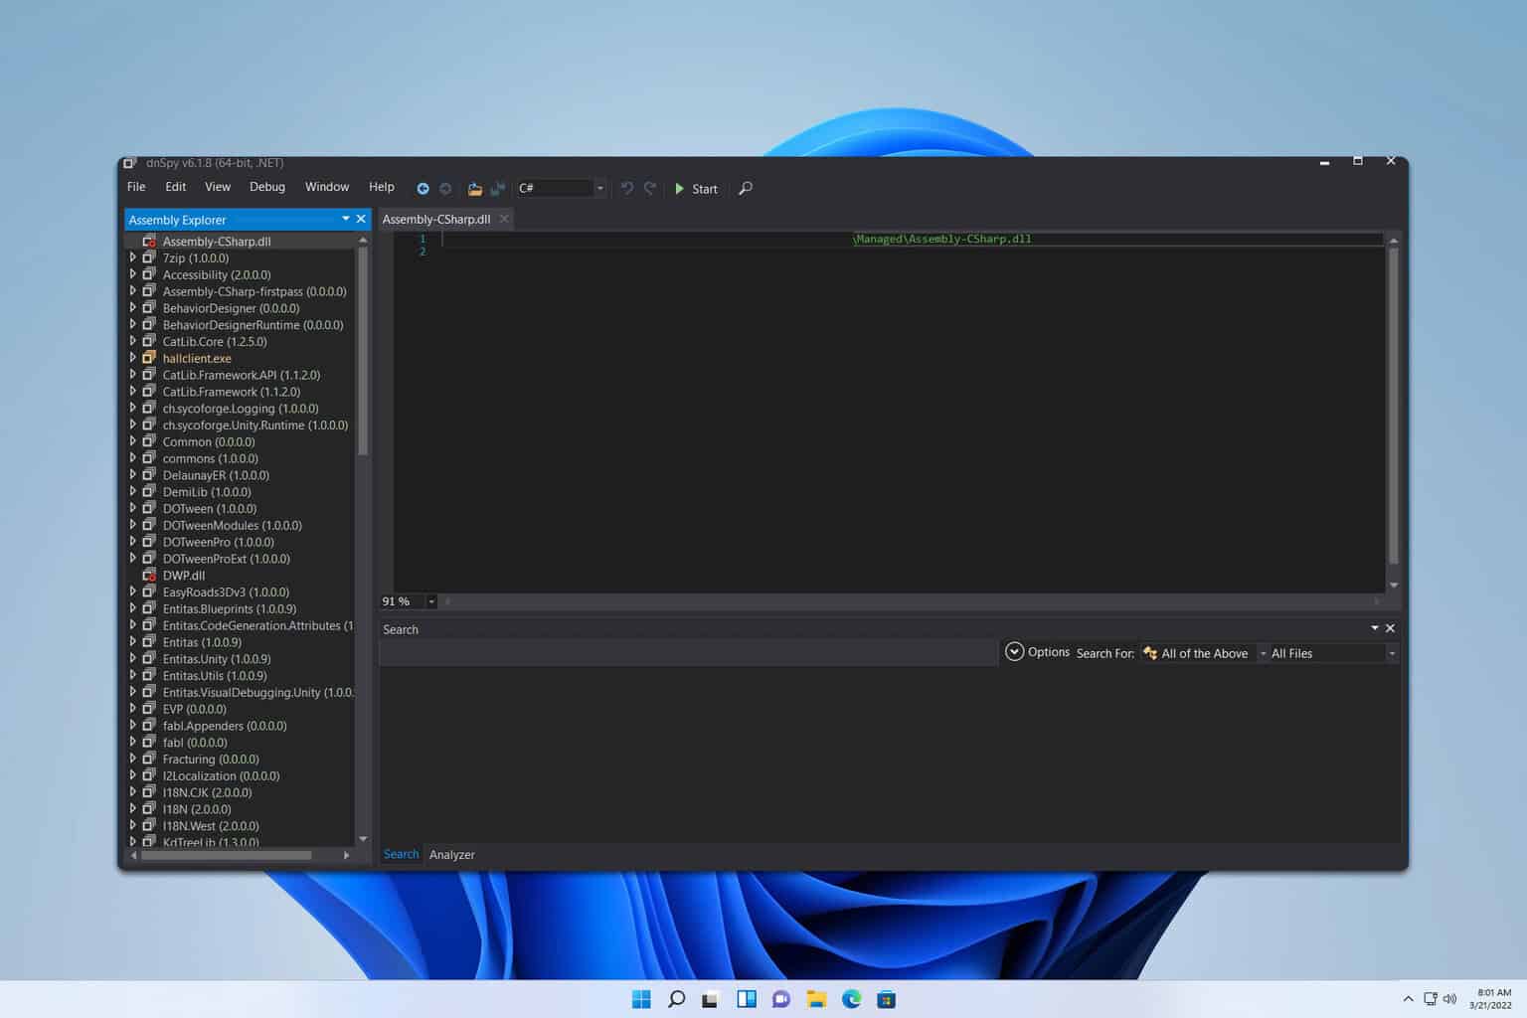Open the Edit menu
Image resolution: width=1527 pixels, height=1018 pixels.
pos(176,187)
